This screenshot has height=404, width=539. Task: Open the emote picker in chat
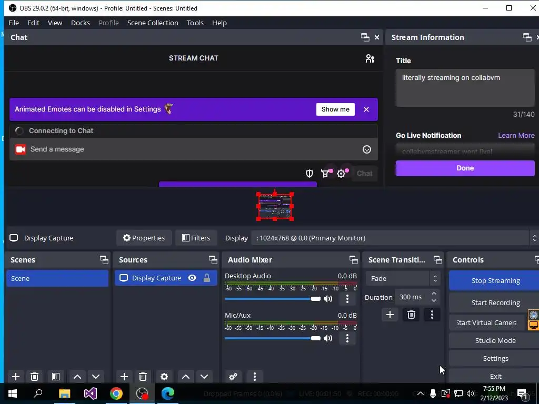coord(367,149)
